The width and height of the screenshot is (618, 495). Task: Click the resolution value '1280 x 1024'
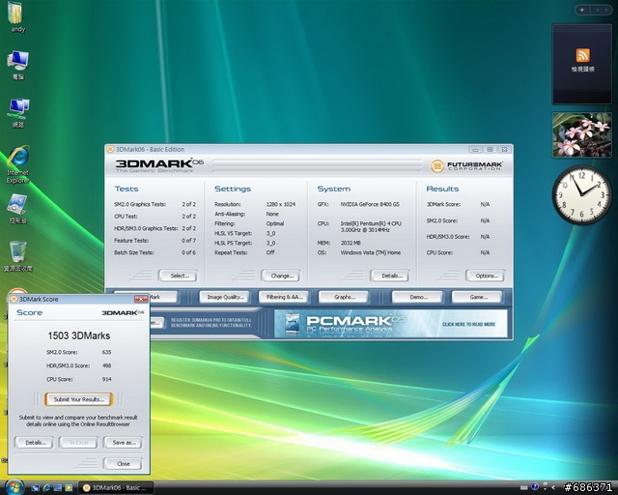pos(281,204)
